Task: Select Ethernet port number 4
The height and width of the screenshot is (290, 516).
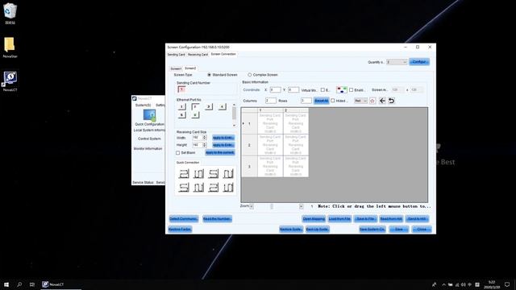Action: point(223,106)
